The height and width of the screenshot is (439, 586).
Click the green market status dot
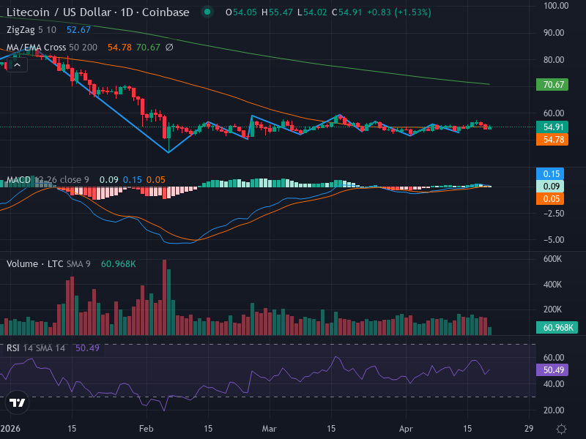pos(207,12)
